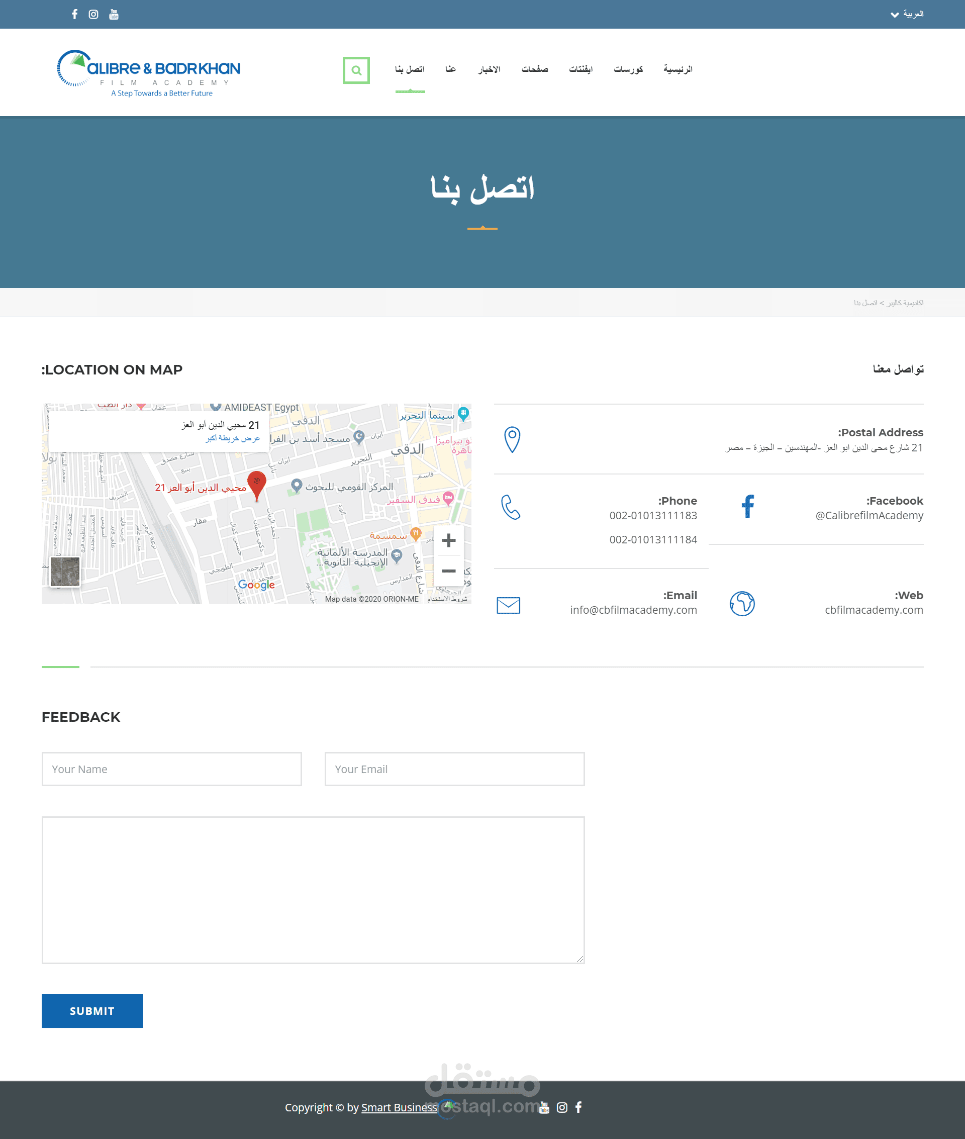Click inside the feedback message textarea
Screen dimensions: 965x1139
point(313,890)
